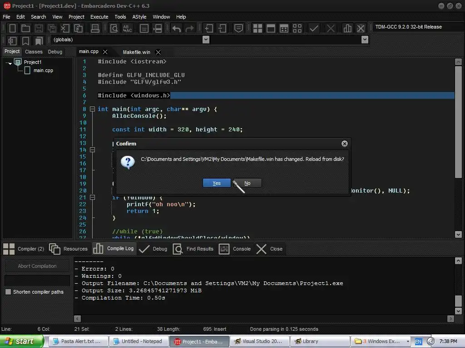The height and width of the screenshot is (348, 465).
Task: Click the Rebuild All icon
Action: (x=297, y=29)
